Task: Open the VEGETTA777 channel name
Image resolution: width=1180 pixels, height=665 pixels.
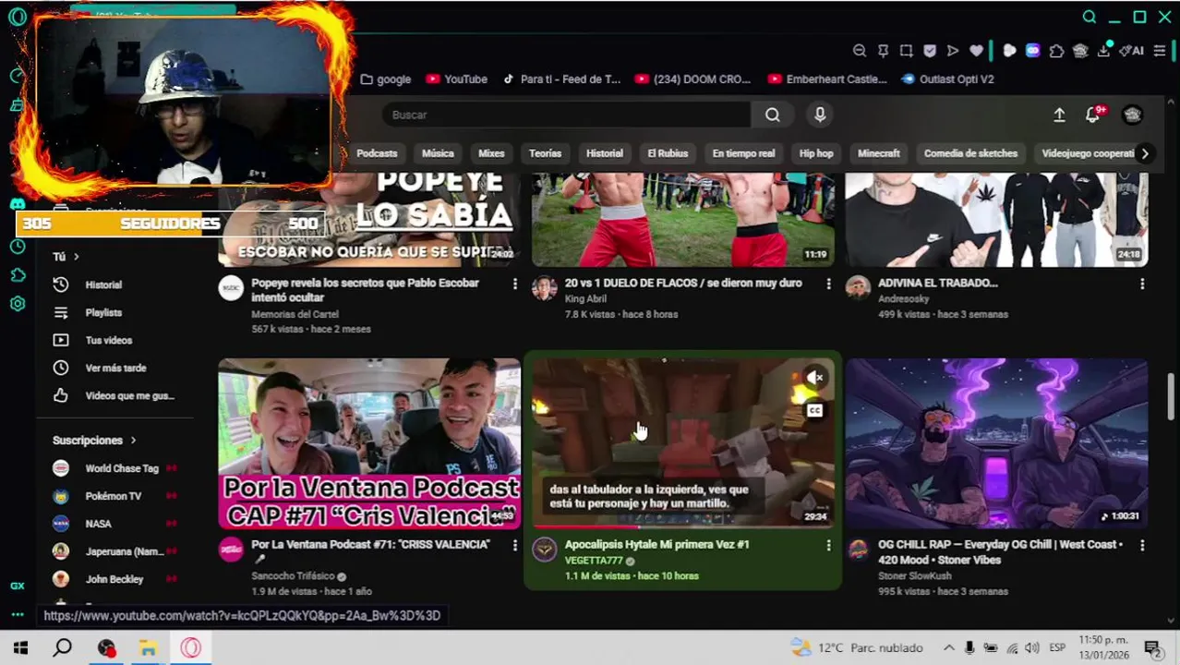Action: coord(594,561)
